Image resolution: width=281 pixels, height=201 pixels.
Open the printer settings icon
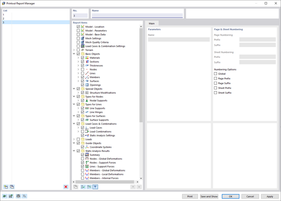18,196
